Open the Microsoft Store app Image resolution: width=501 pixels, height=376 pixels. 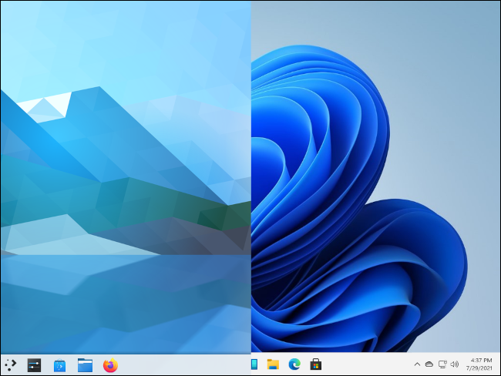(315, 364)
